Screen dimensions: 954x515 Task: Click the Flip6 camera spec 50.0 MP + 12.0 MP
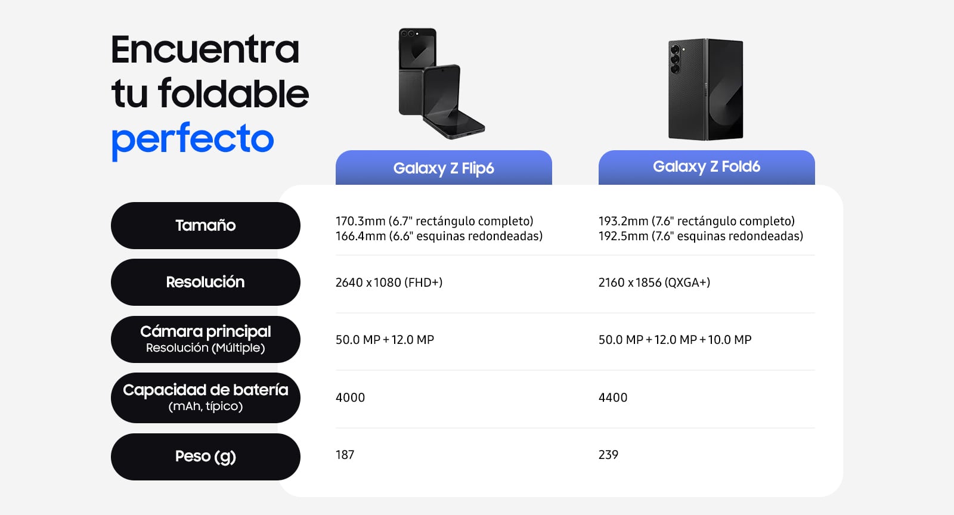pyautogui.click(x=385, y=340)
